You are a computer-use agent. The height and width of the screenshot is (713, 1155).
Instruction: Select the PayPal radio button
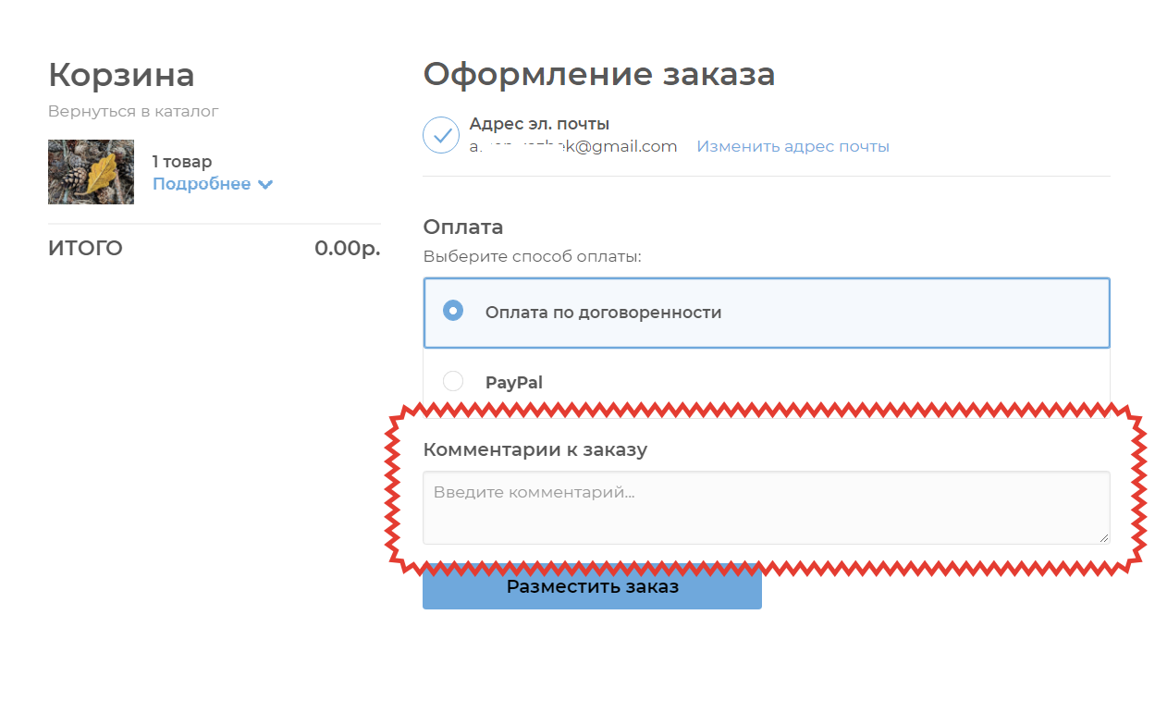[452, 381]
